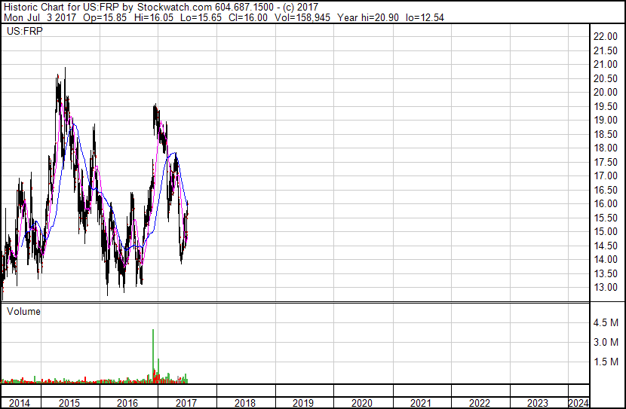
Task: Click the 18.00 price axis label
Action: pos(605,148)
